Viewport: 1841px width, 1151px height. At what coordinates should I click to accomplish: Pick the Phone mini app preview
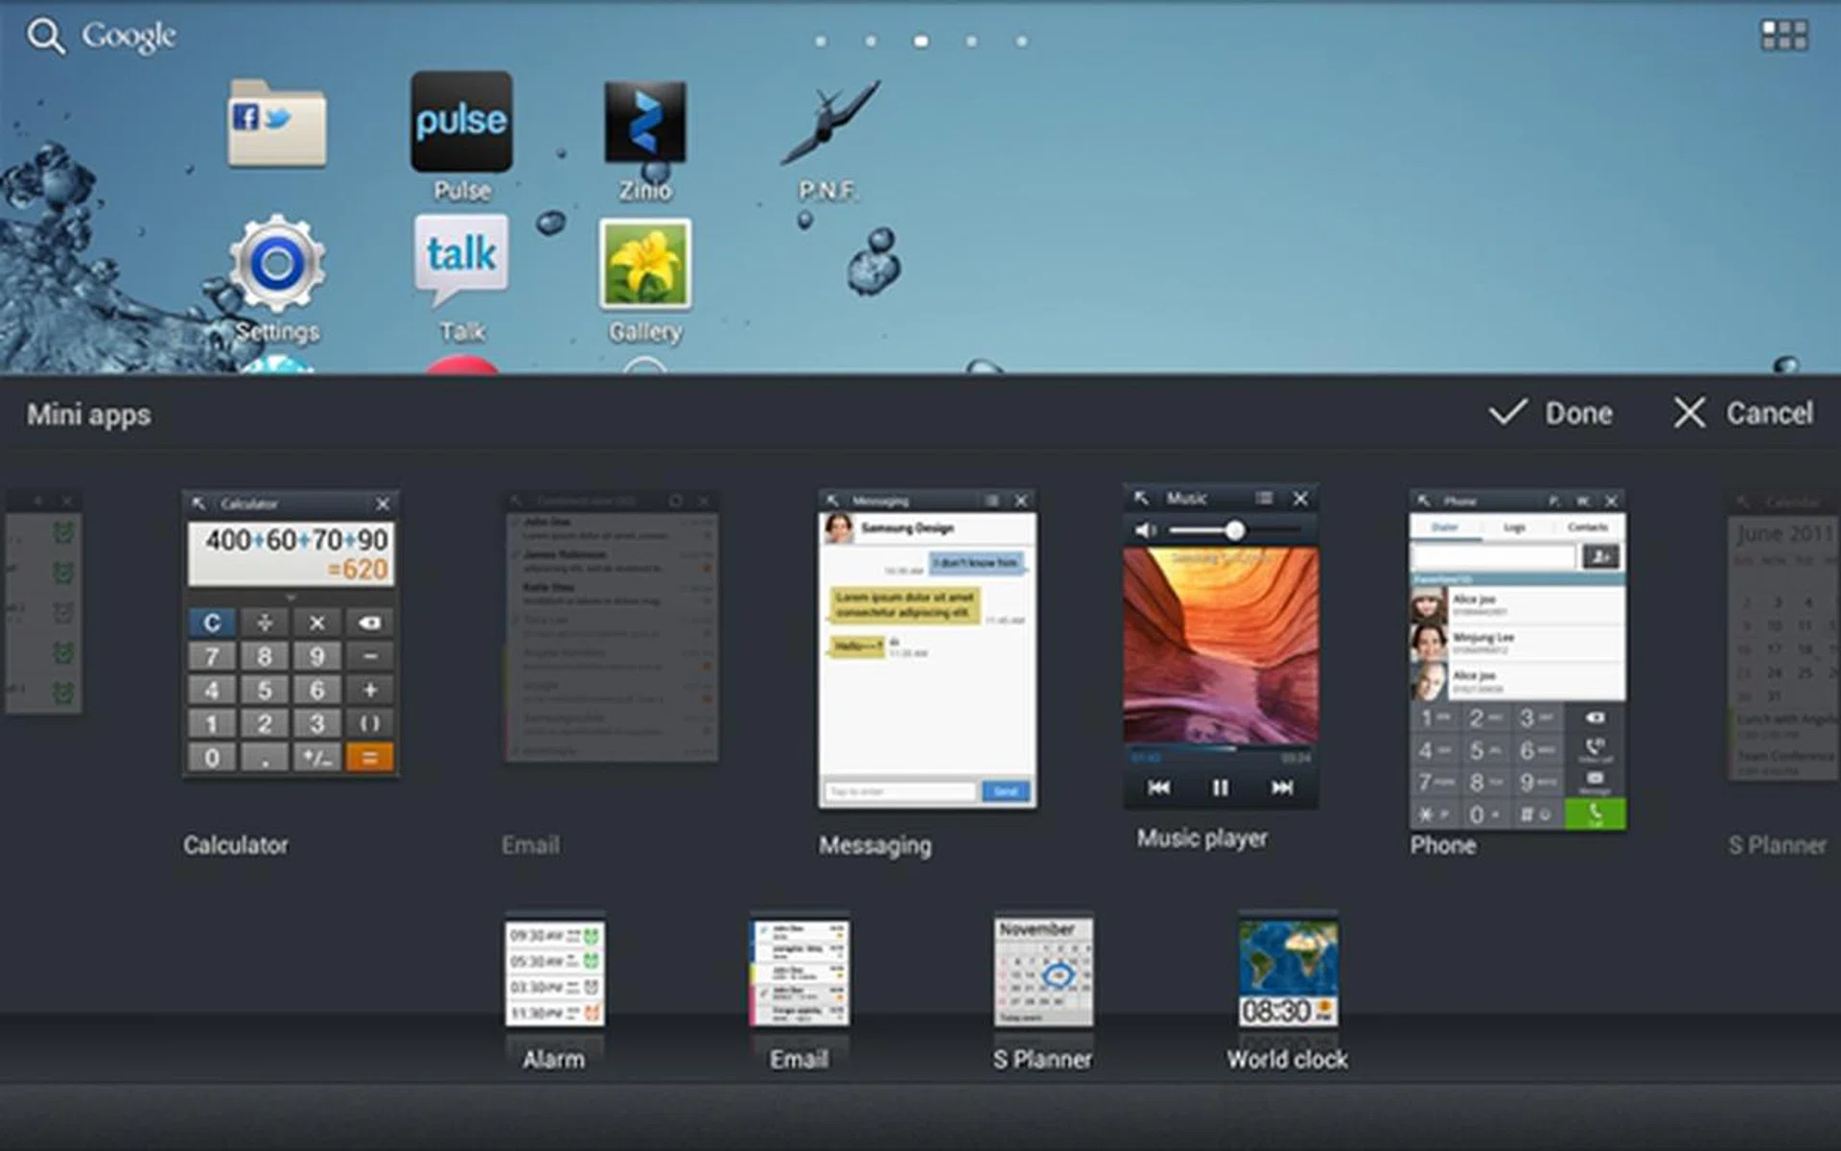click(x=1517, y=659)
